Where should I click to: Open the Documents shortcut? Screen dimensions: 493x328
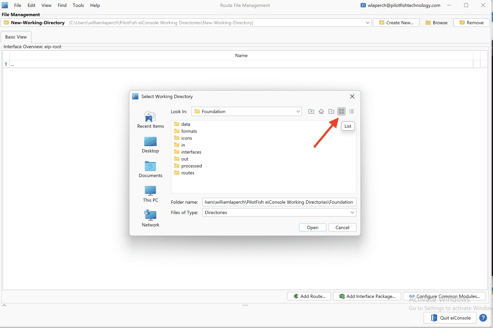pyautogui.click(x=151, y=169)
